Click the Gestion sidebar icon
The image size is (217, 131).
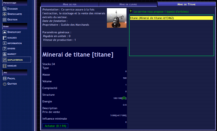point(4,20)
